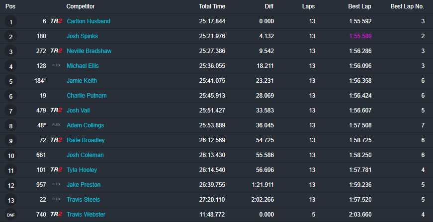Click position 1 circle badge

(x=11, y=21)
